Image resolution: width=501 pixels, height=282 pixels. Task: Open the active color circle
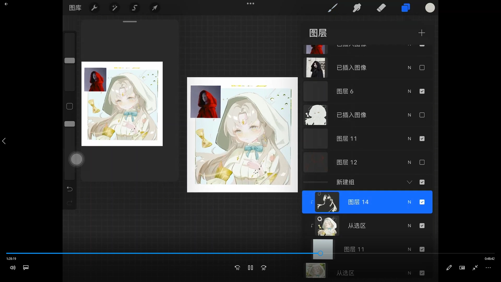[x=430, y=8]
